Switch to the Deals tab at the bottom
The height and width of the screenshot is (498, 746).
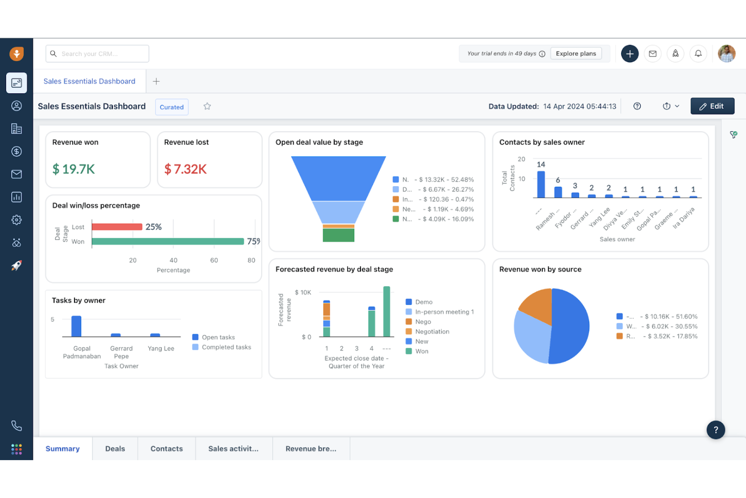(115, 449)
